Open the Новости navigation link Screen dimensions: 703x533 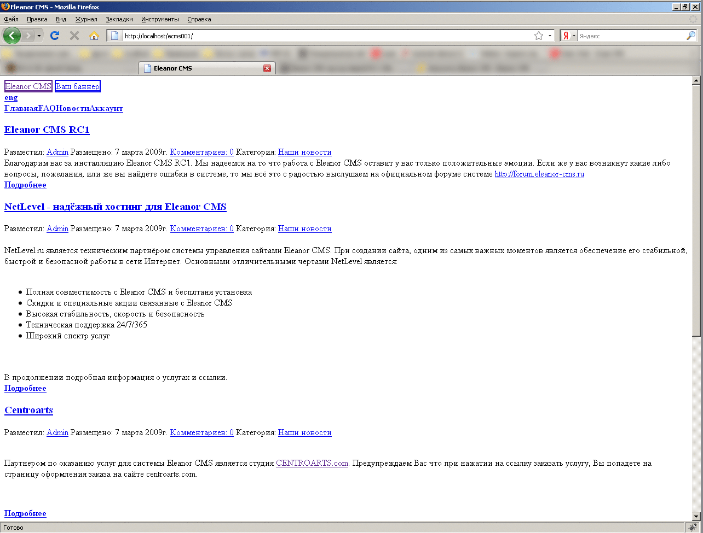[x=73, y=108]
